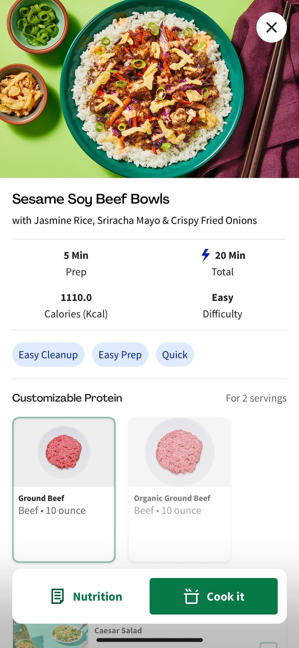This screenshot has width=299, height=648.
Task: Tap the Easy Cleanup tag
Action: click(48, 355)
